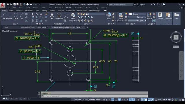Click the Erase tool icon
This screenshot has width=185, height=104.
(46, 14)
